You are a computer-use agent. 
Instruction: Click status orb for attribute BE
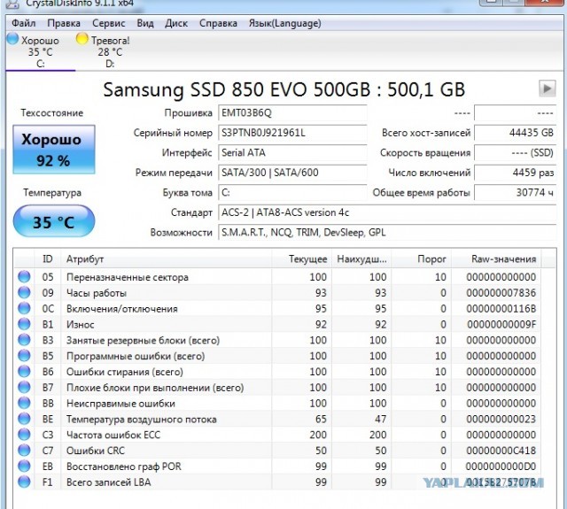pyautogui.click(x=24, y=419)
